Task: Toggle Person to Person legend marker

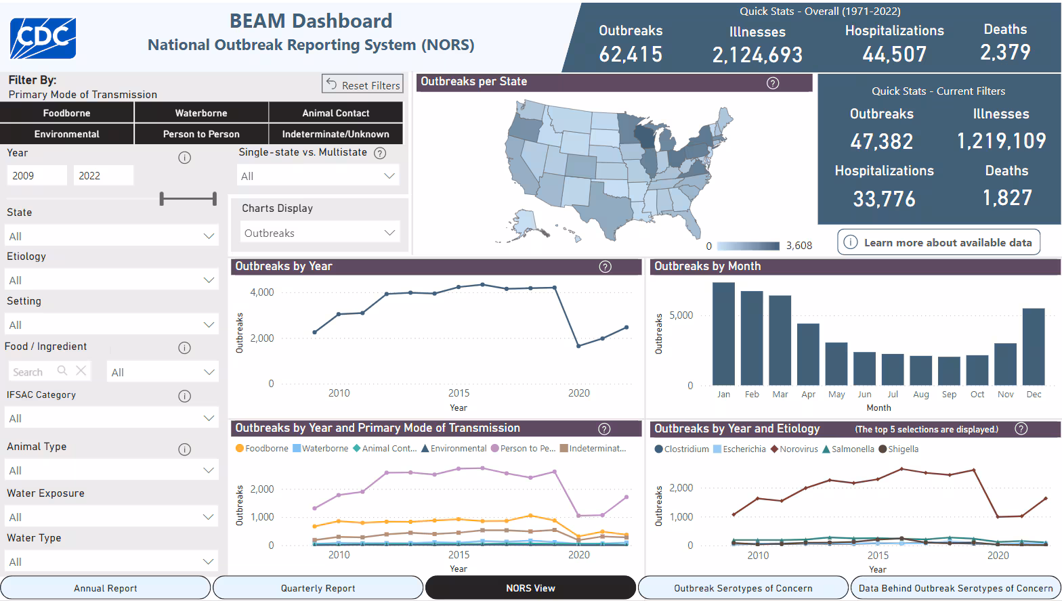Action: 495,448
